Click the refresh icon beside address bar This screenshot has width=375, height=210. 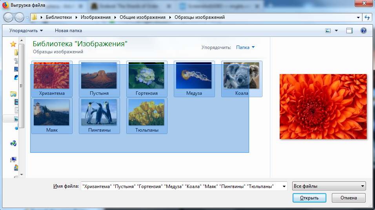coord(367,17)
